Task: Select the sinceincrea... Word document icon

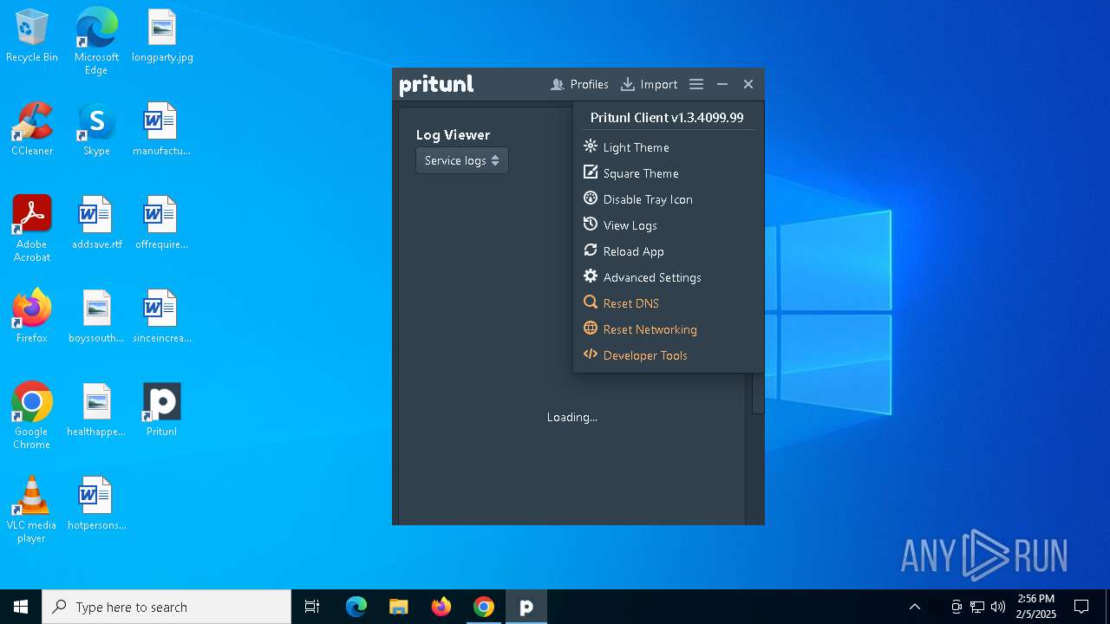Action: click(x=162, y=317)
